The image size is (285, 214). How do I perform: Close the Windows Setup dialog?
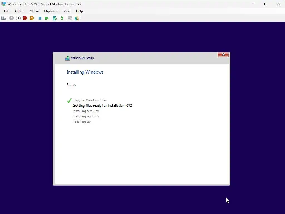pos(223,54)
